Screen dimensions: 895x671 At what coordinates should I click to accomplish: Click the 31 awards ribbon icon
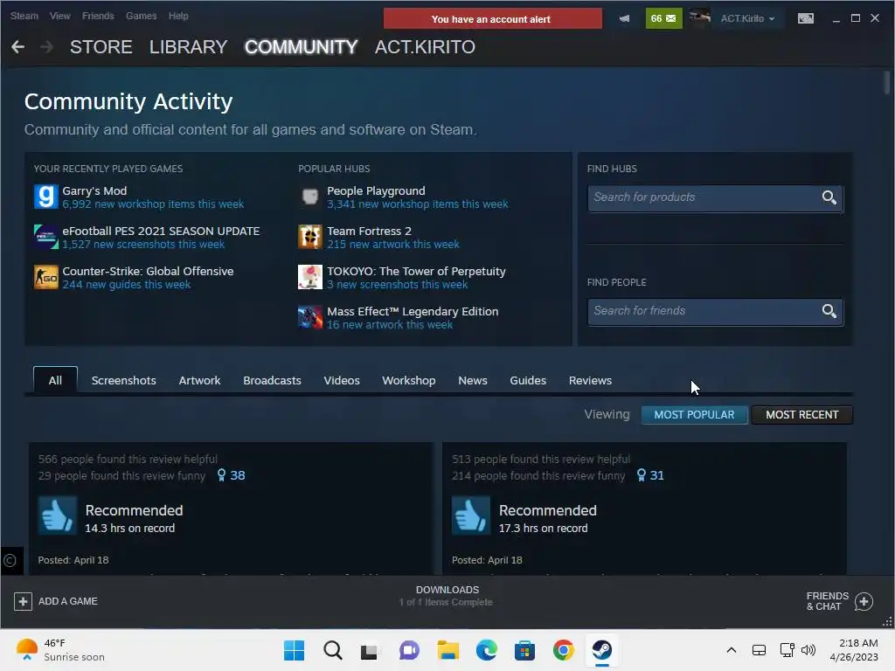[641, 475]
